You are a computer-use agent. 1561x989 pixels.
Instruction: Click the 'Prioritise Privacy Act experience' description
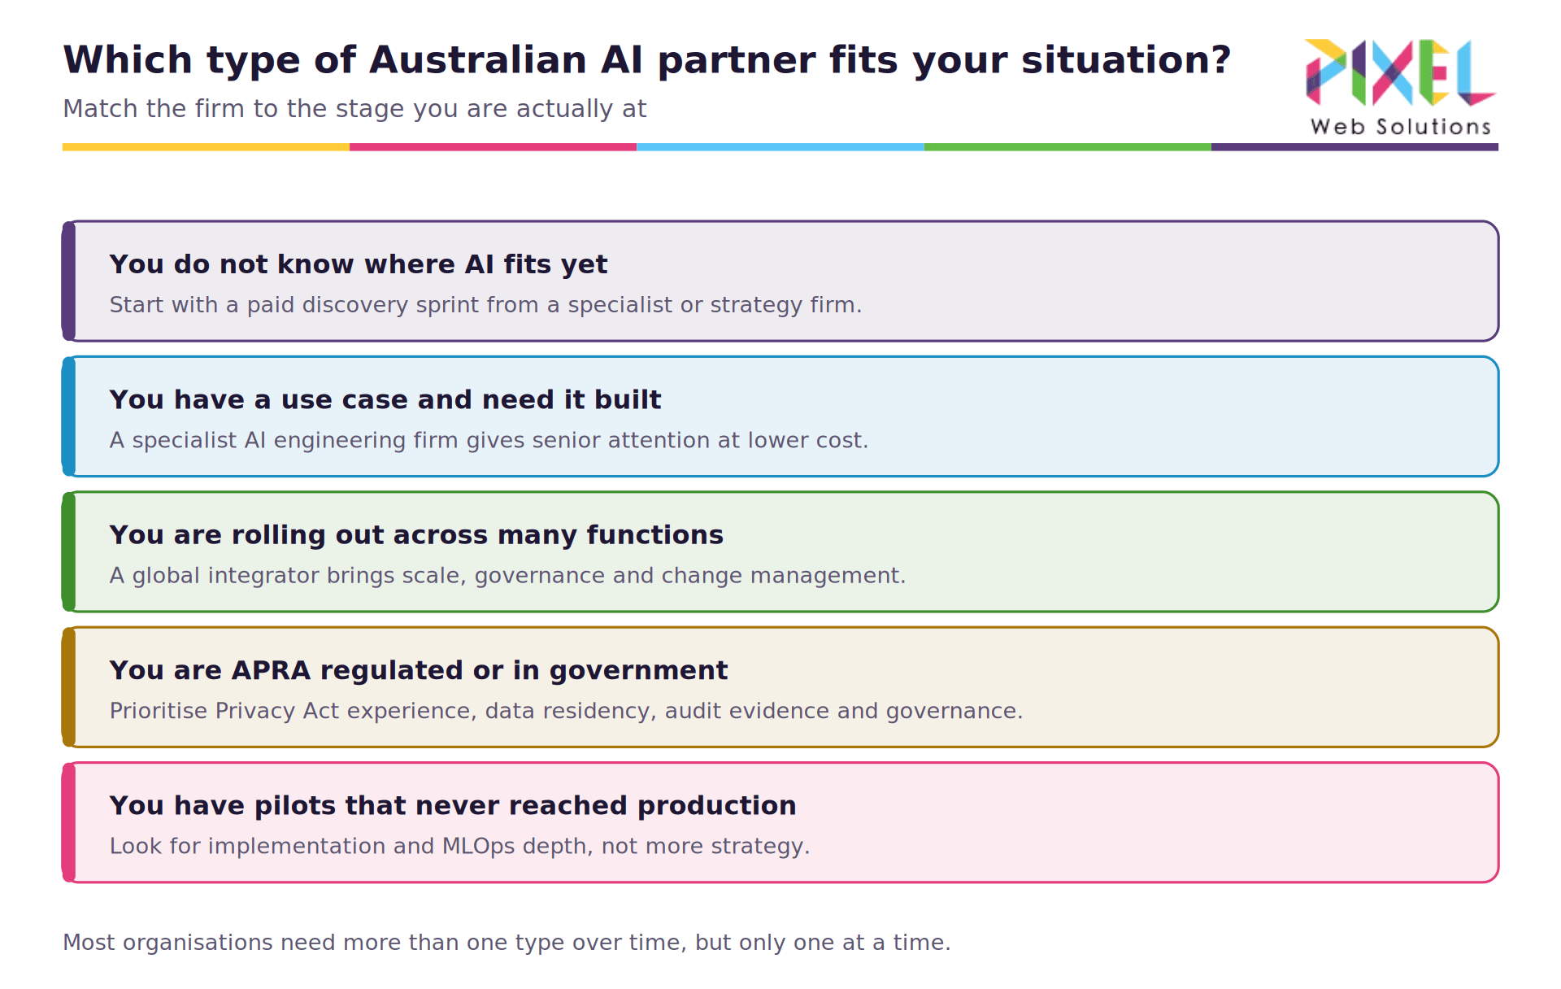click(x=566, y=711)
